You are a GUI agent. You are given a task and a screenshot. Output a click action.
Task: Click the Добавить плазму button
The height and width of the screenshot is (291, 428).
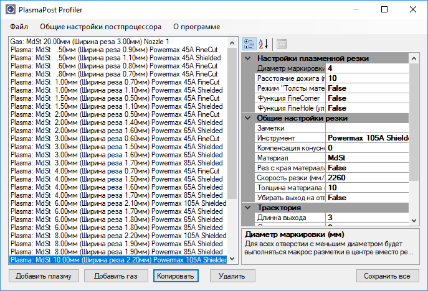[x=44, y=276]
